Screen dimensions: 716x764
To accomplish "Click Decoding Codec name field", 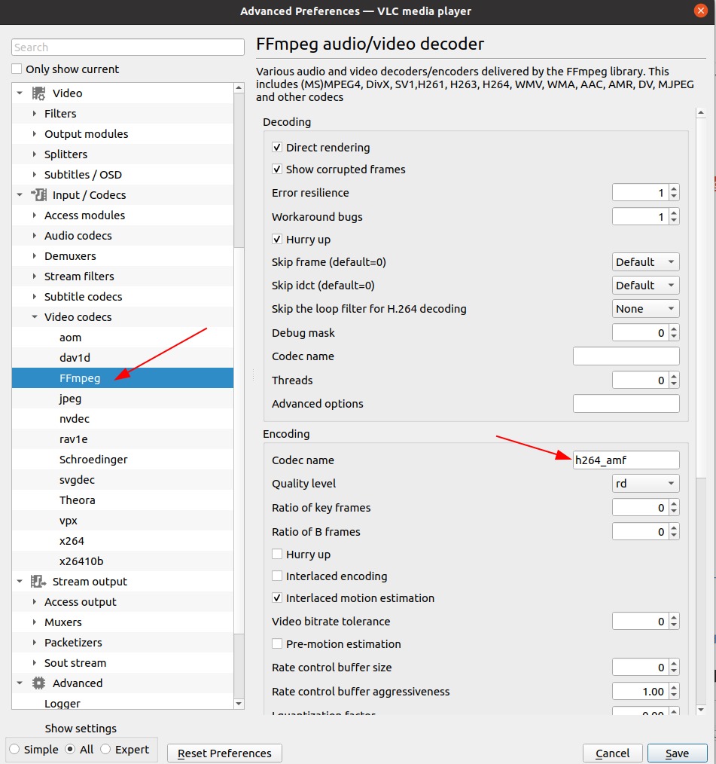I will tap(626, 356).
